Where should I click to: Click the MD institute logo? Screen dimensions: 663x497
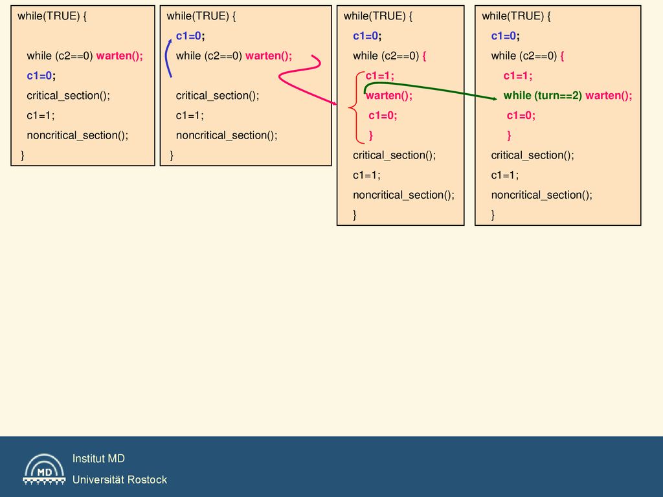click(45, 469)
